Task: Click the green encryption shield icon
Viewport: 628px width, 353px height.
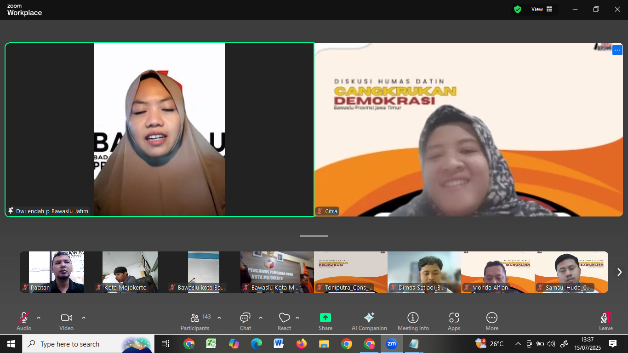Action: pos(518,9)
